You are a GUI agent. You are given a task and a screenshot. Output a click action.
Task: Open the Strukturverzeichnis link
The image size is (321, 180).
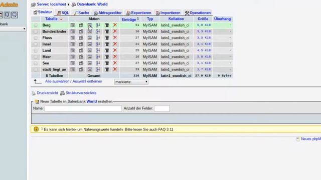[x=81, y=93]
